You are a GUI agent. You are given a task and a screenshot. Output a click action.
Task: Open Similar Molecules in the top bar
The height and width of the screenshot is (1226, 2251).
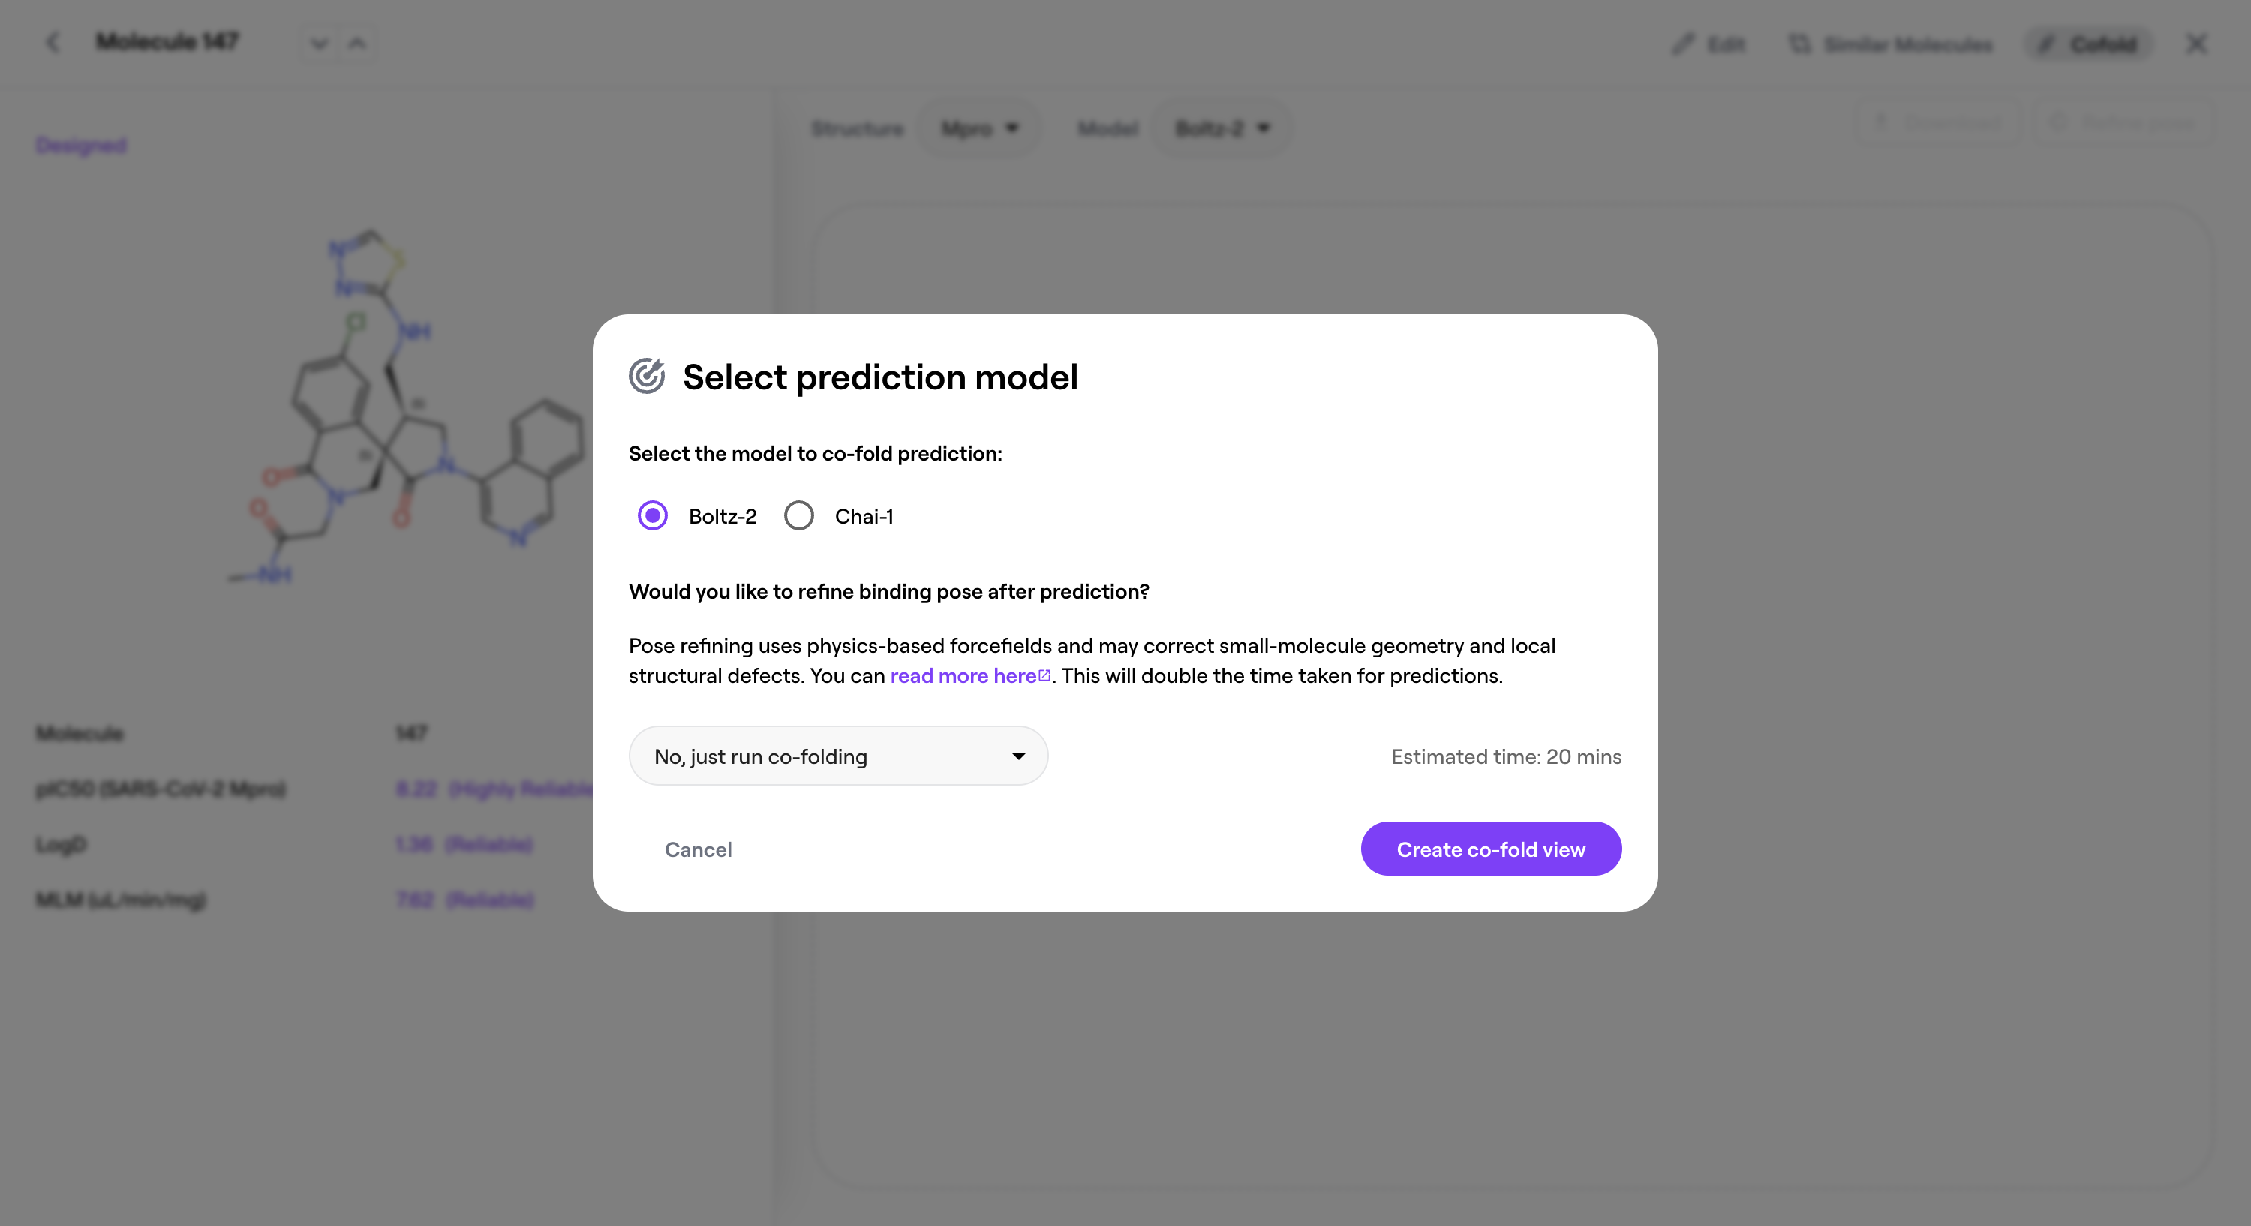pyautogui.click(x=1890, y=44)
